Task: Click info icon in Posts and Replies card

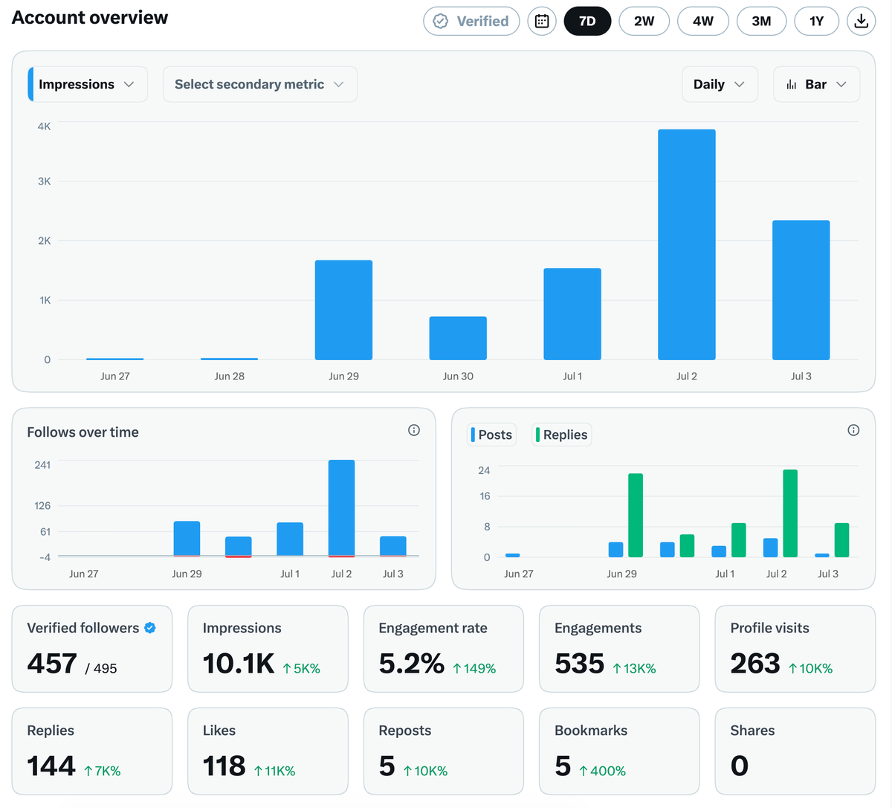Action: pos(853,430)
